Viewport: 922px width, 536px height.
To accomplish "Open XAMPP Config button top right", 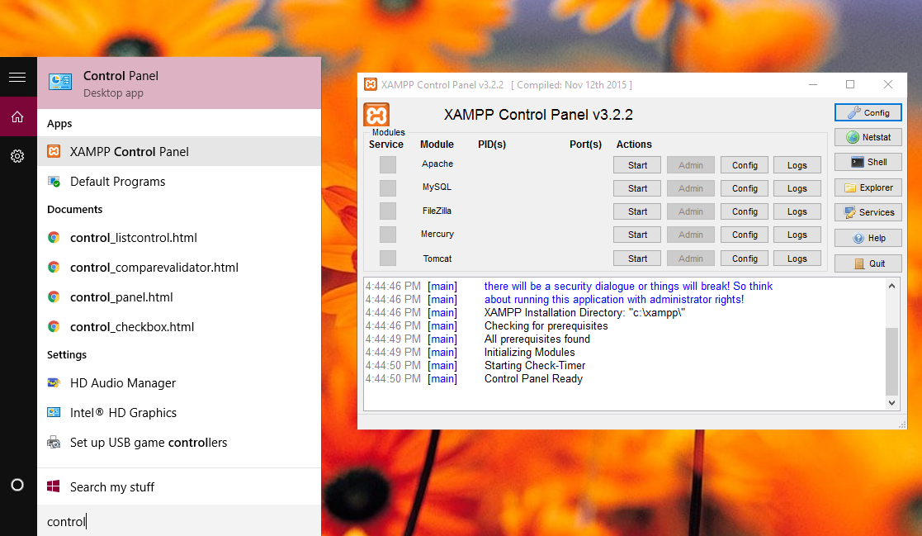I will click(x=868, y=112).
